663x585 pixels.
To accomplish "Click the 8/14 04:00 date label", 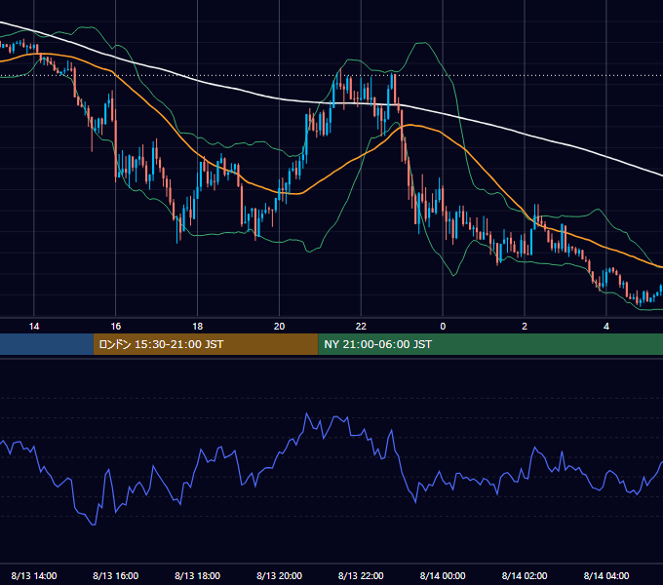I will pos(606,575).
